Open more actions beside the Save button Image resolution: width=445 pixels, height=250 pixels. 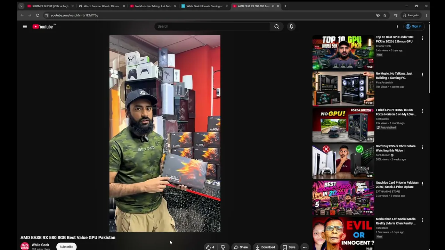pyautogui.click(x=305, y=247)
